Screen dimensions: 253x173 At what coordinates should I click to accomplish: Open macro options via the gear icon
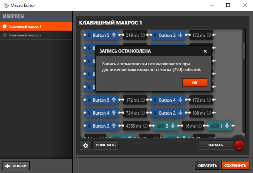tap(86, 145)
